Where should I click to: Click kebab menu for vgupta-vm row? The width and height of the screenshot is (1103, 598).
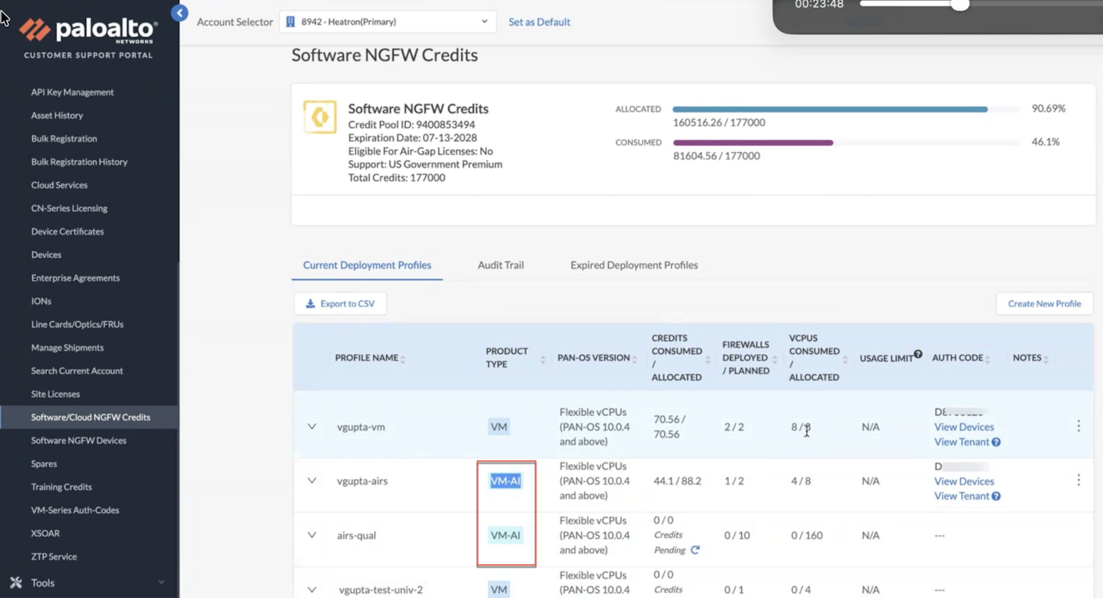tap(1078, 425)
